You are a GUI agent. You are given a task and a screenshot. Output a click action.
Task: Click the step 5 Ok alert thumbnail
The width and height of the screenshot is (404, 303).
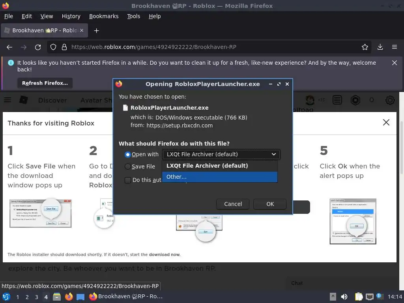(353, 221)
